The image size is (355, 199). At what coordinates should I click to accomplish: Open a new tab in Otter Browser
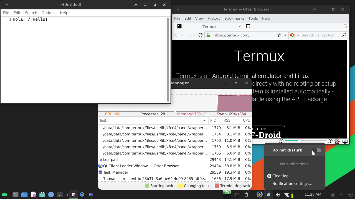(x=248, y=26)
